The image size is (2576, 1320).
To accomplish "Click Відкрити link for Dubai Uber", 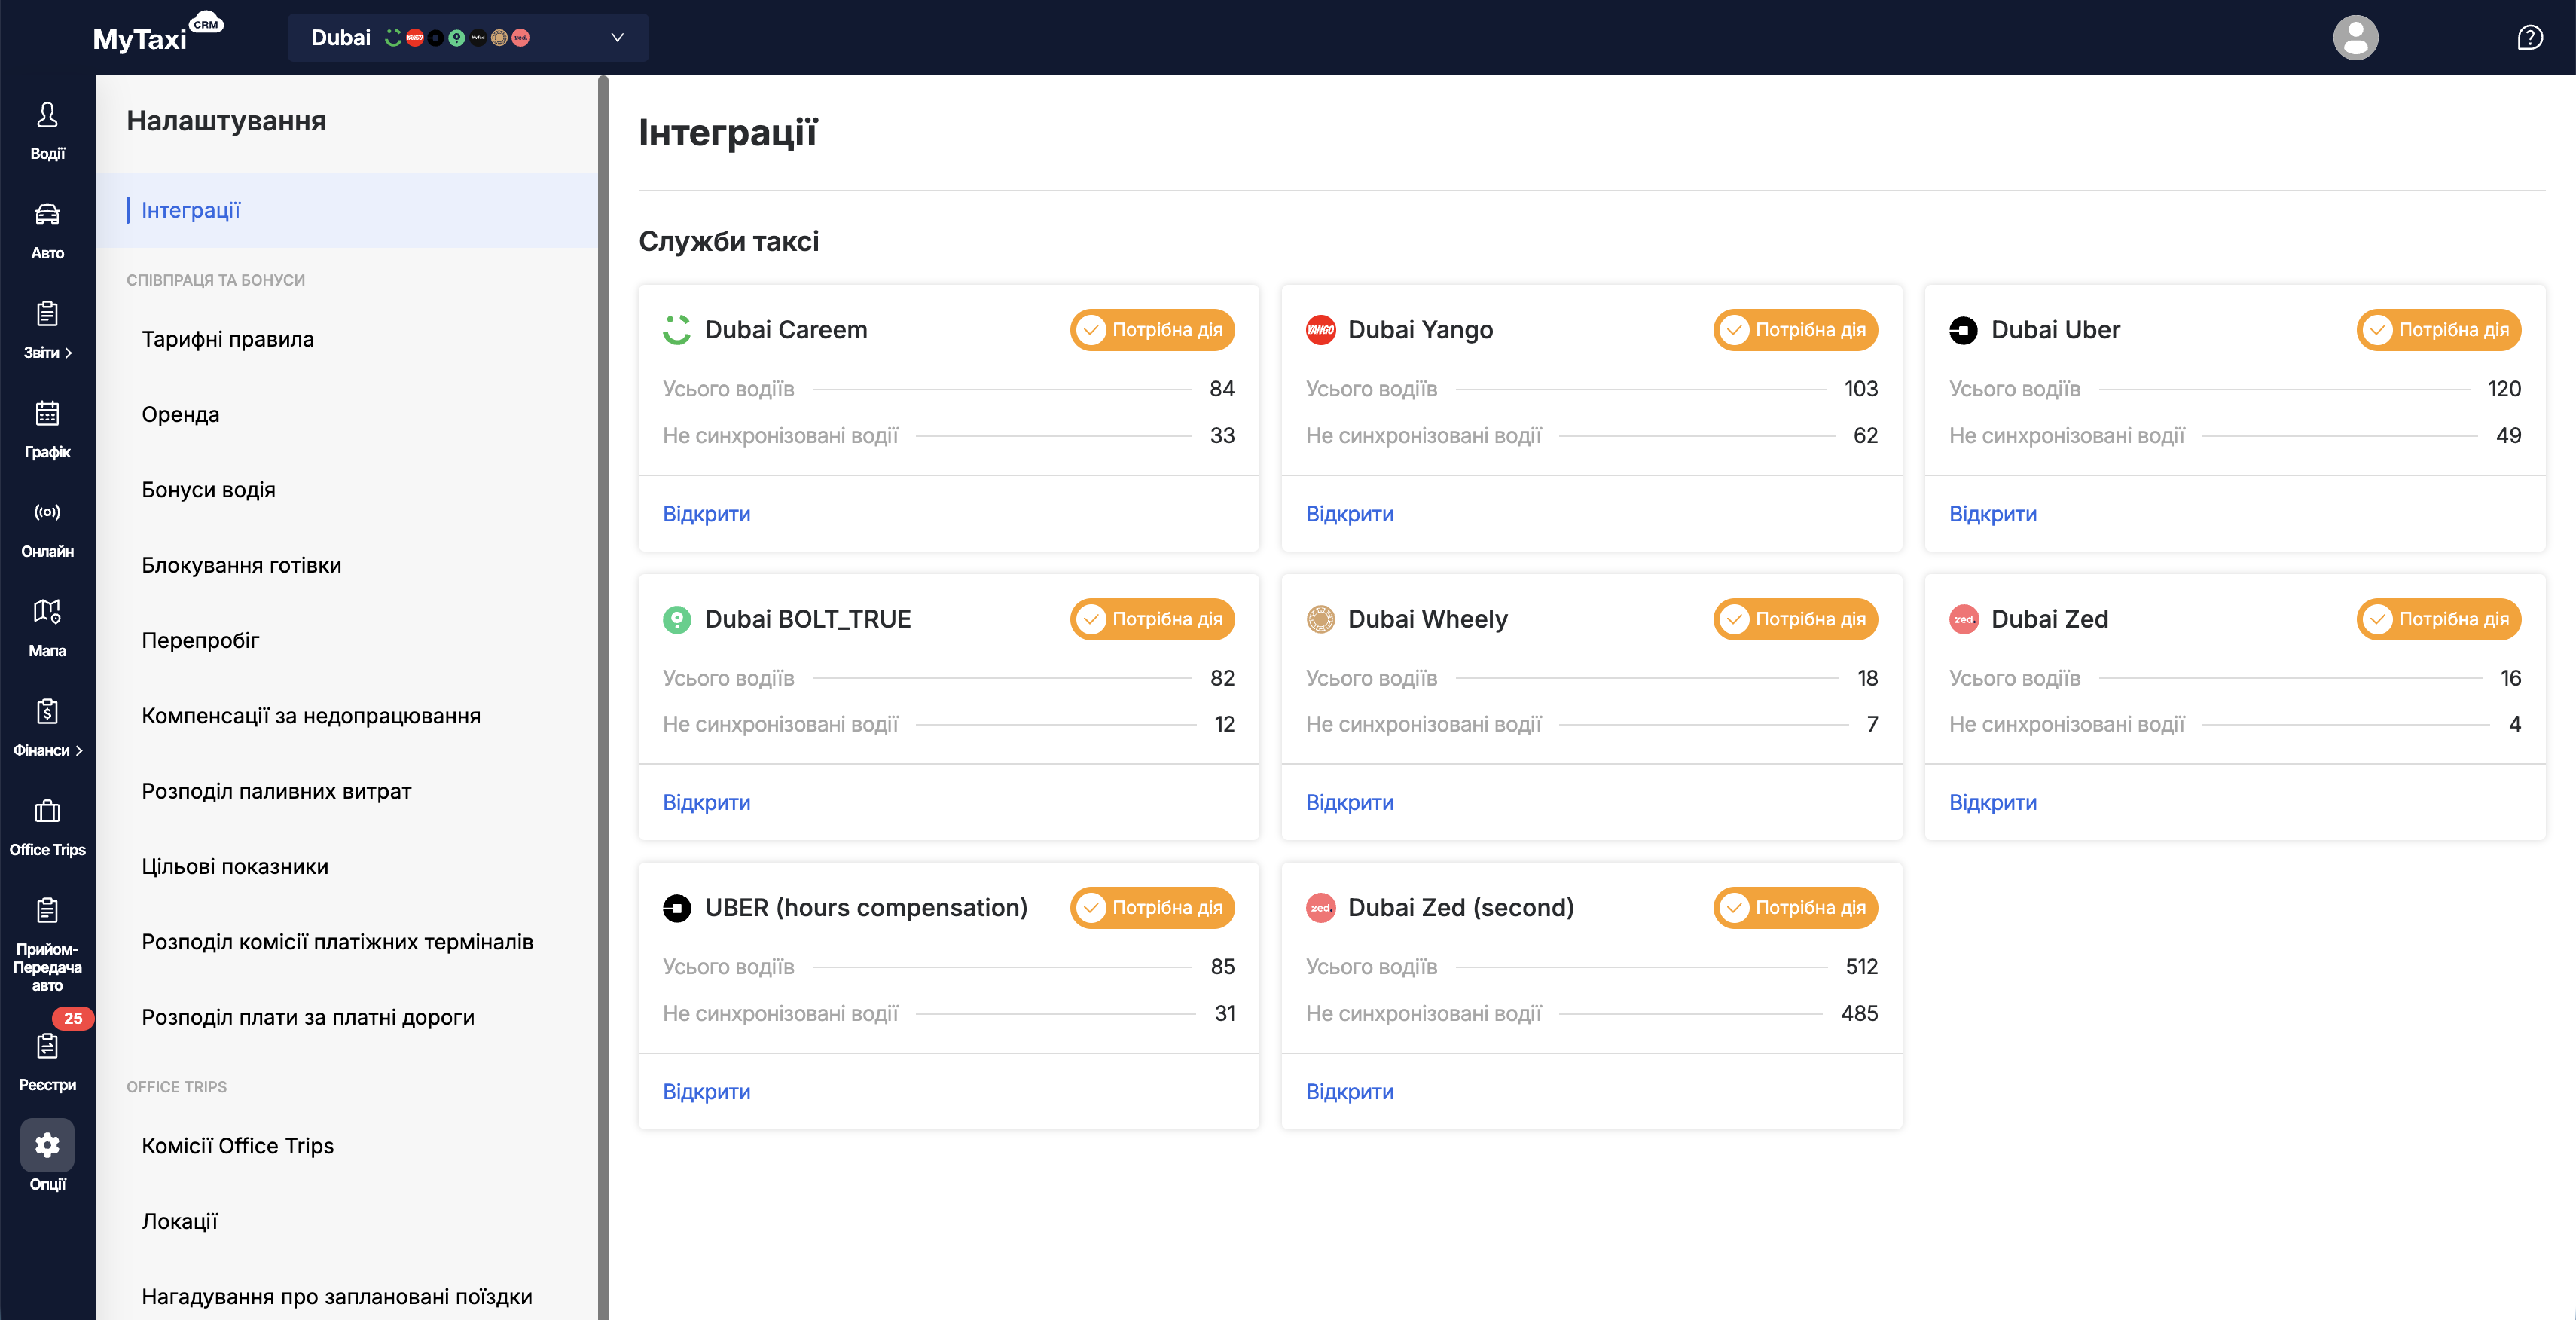I will (1992, 514).
